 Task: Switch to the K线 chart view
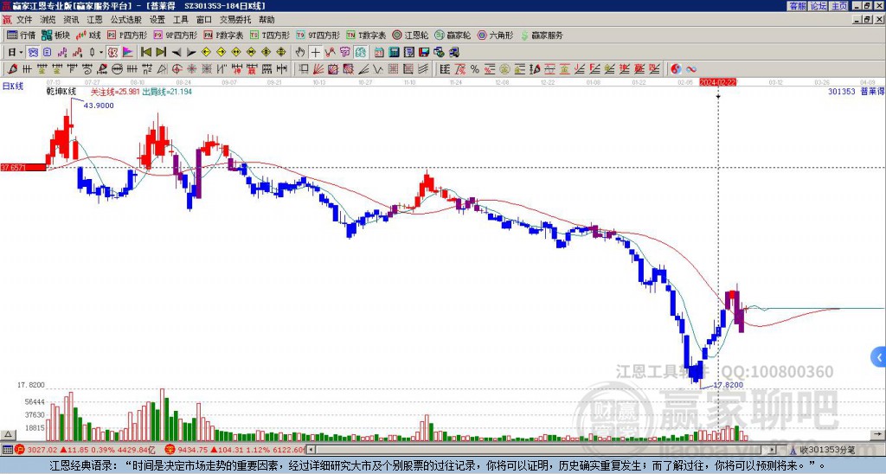pyautogui.click(x=88, y=35)
